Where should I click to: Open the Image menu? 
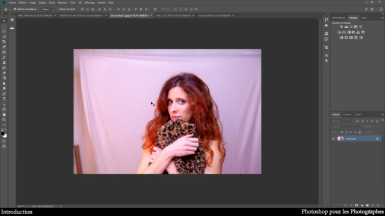pos(32,2)
